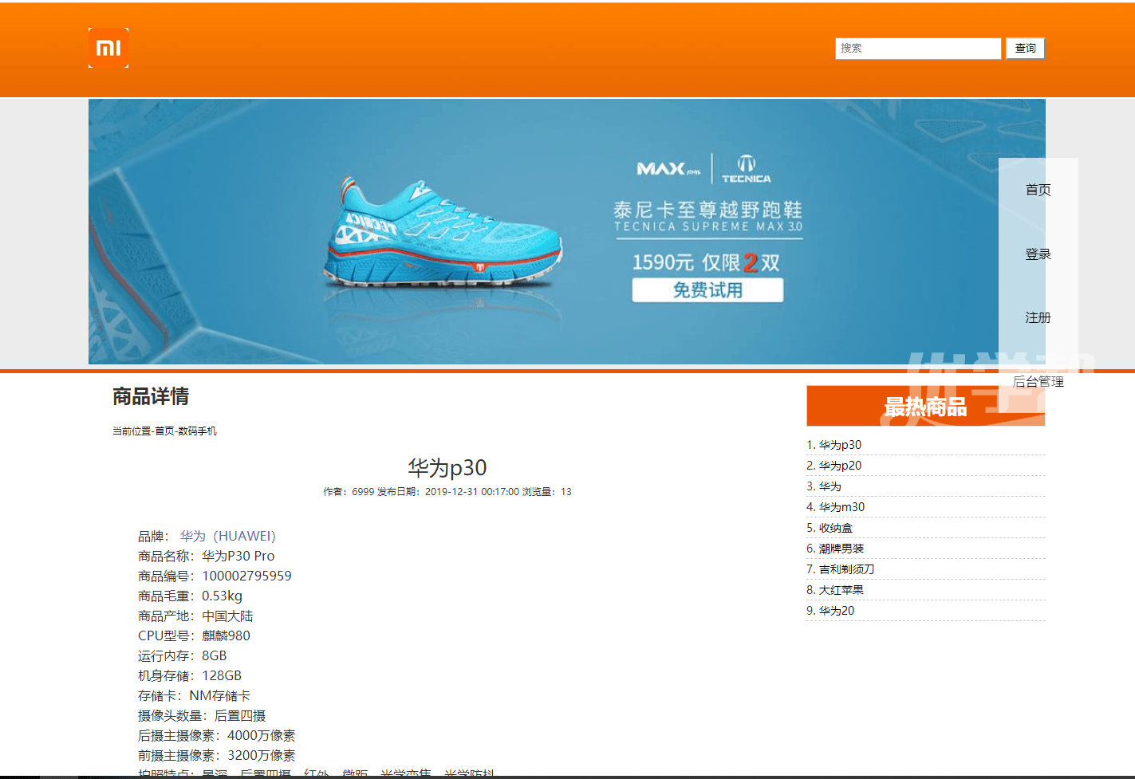The width and height of the screenshot is (1135, 779).
Task: Click the 当前位置 breadcrumb path
Action: 164,431
